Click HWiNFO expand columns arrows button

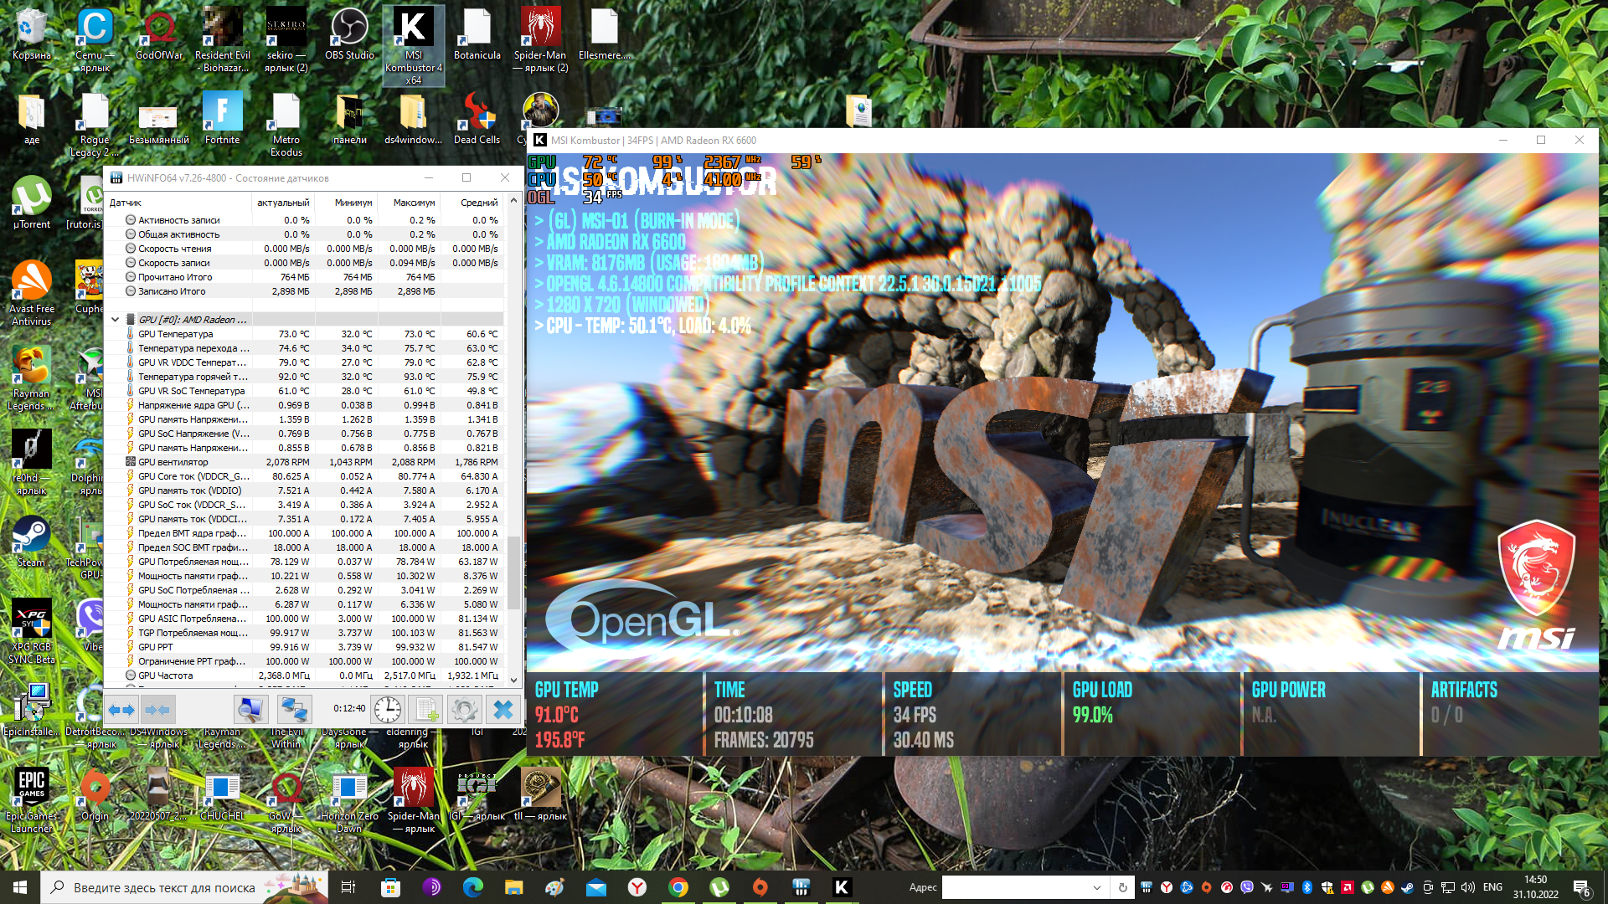[121, 710]
